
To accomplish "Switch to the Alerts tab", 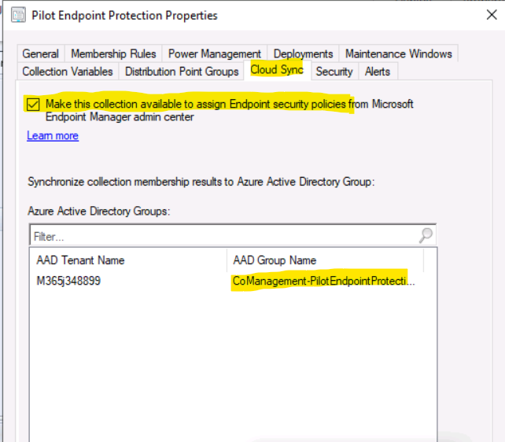I will tap(378, 71).
